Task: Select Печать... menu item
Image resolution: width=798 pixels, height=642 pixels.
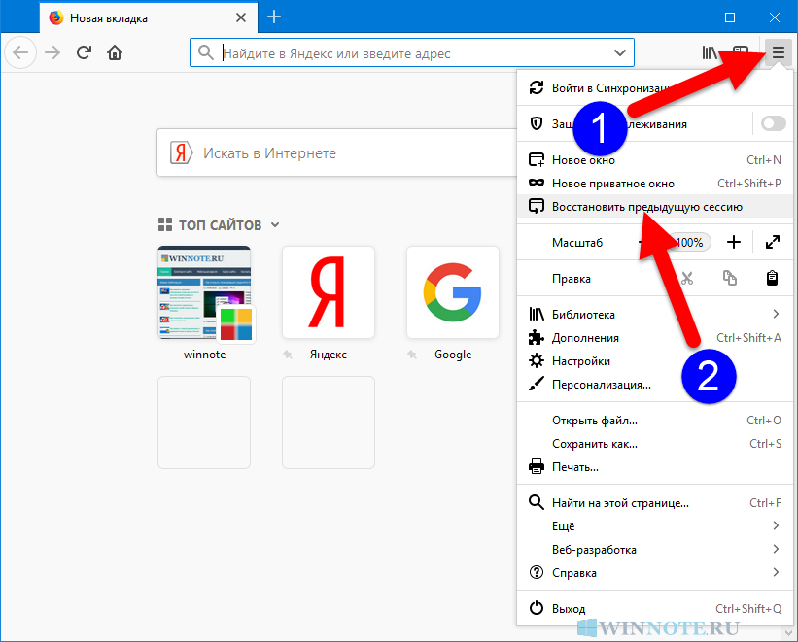Action: pyautogui.click(x=655, y=467)
